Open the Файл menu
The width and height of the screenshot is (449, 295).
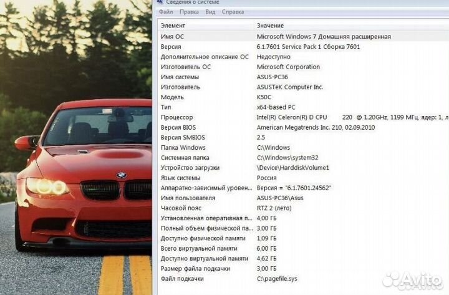coord(166,12)
